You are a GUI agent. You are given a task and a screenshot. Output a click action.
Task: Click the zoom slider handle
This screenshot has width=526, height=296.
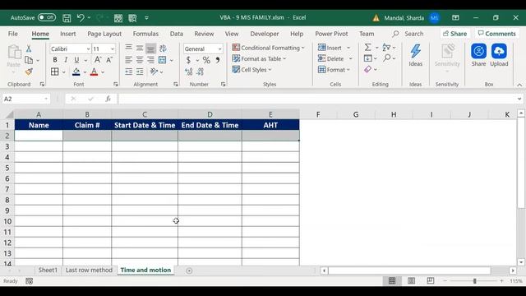tap(475, 281)
